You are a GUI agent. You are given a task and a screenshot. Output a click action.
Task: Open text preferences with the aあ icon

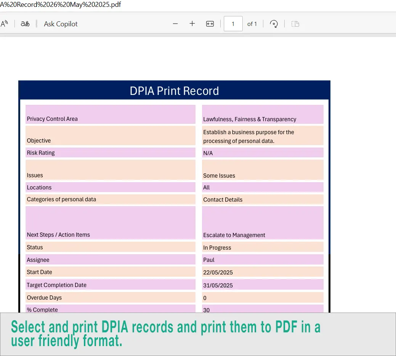click(x=25, y=24)
